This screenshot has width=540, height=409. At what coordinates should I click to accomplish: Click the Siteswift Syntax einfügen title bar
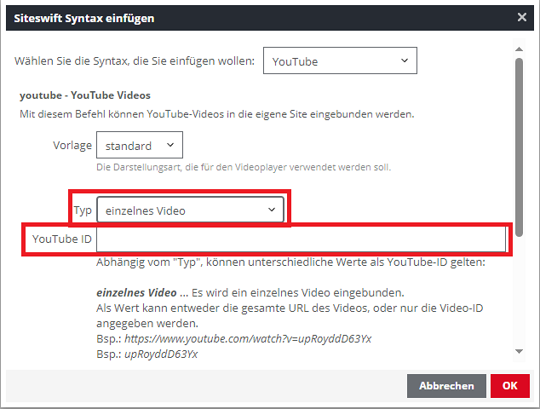[x=256, y=17]
